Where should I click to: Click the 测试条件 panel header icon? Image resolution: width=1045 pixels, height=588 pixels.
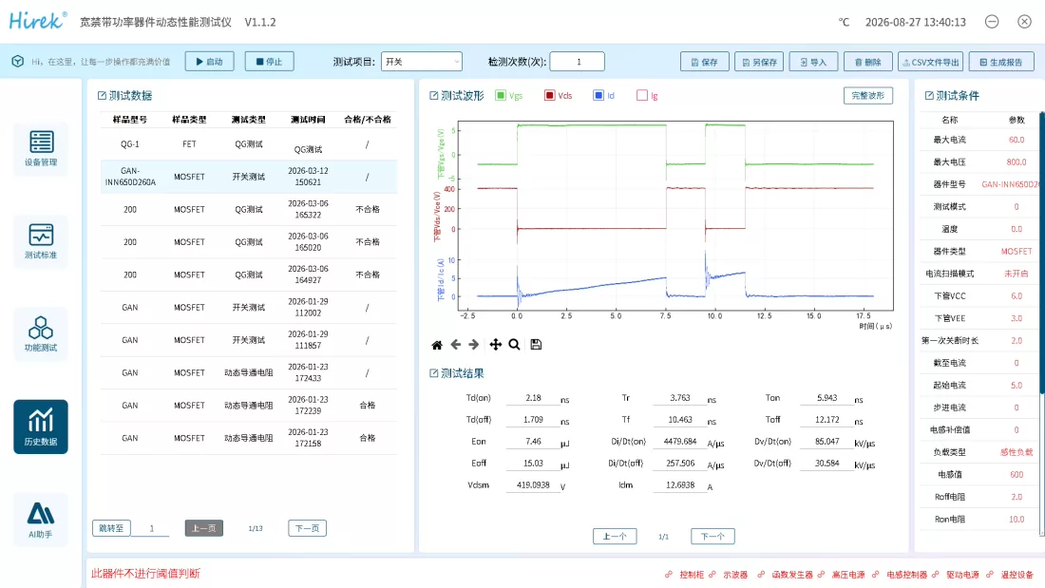929,96
